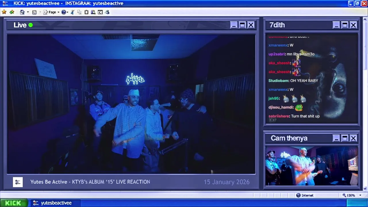This screenshot has height=207, width=368.
Task: Click username djisou_hamdi in chat
Action: [281, 107]
